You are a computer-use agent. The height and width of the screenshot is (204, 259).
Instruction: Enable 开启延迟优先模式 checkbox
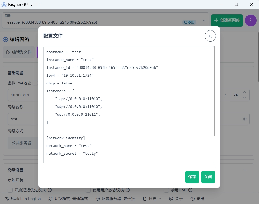tap(10, 190)
